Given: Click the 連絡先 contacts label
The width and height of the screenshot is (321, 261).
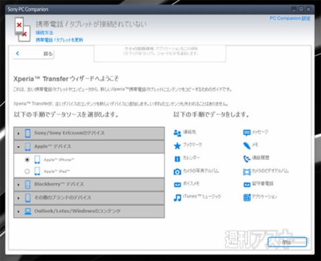Looking at the screenshot, I should 189,132.
